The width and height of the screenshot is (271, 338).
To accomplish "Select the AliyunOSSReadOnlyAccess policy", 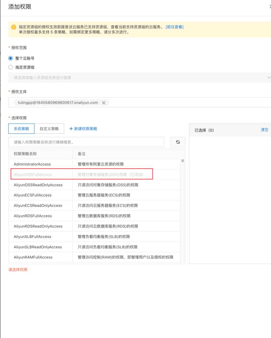I will point(38,185).
